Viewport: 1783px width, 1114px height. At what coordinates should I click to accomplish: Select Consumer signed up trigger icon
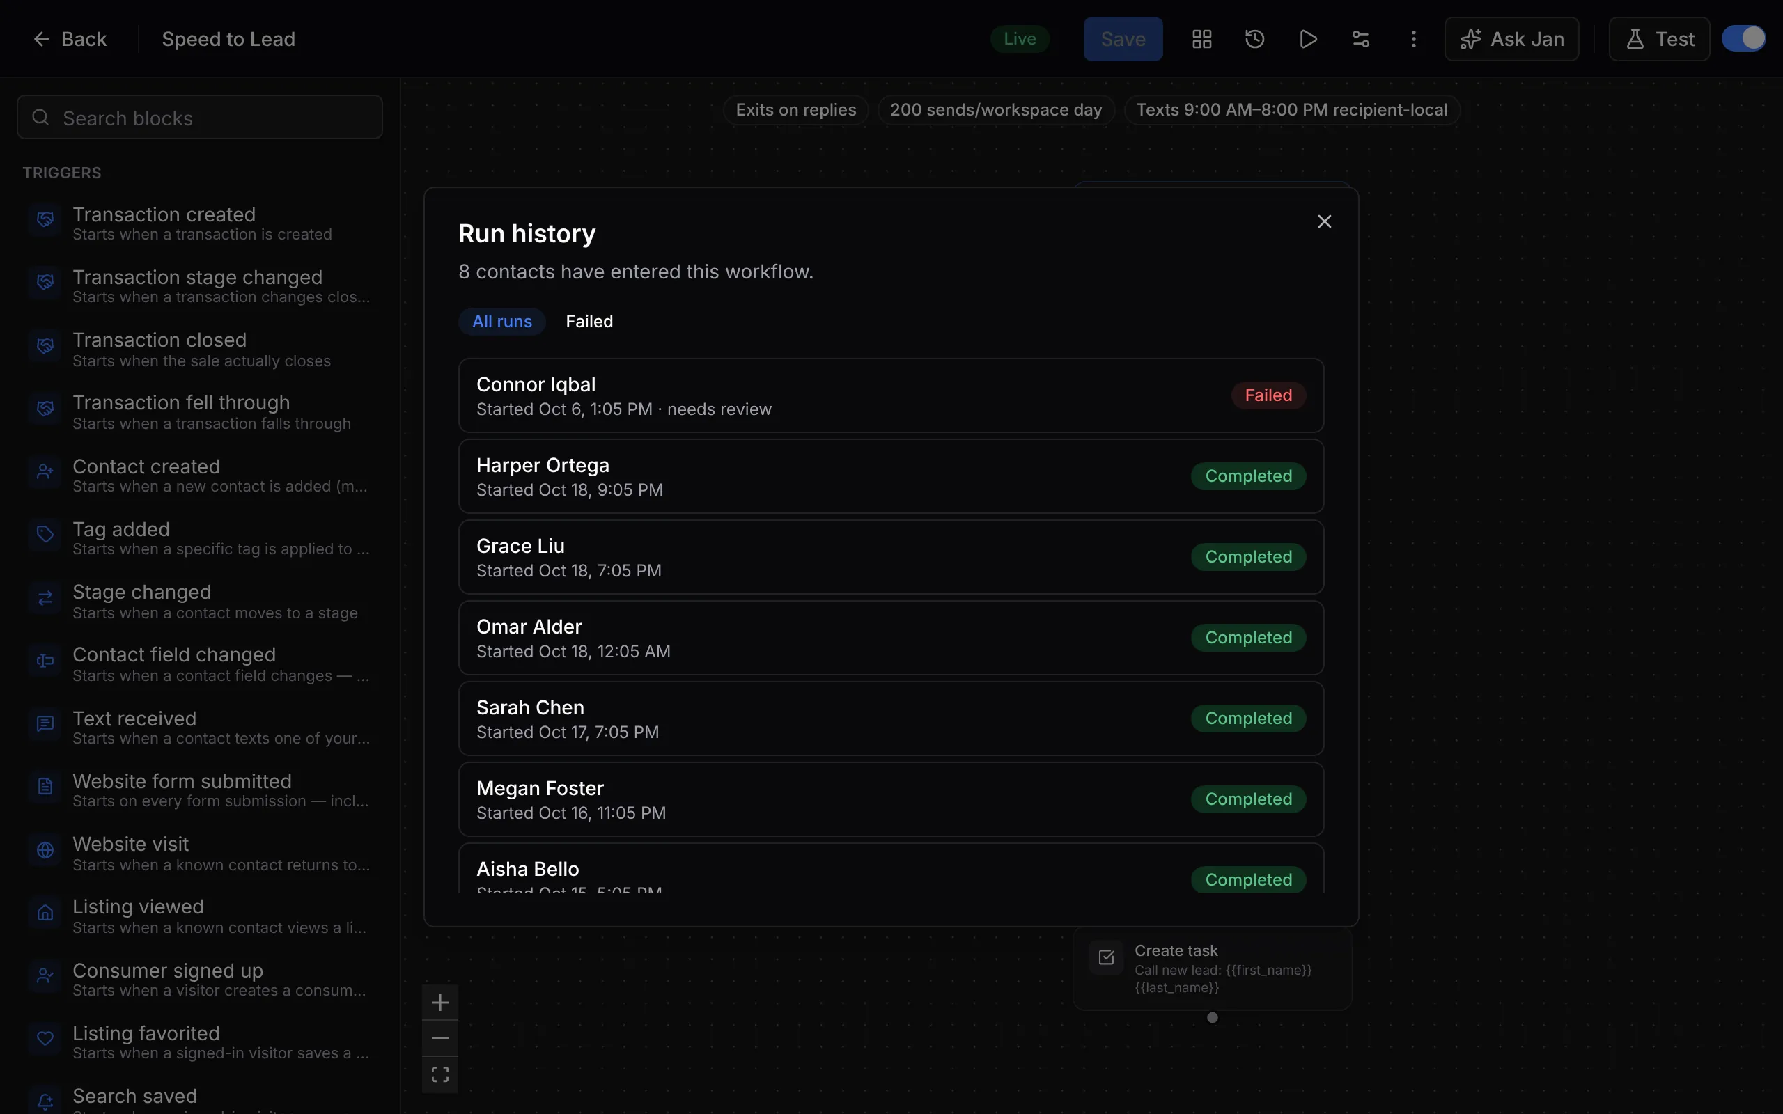(x=45, y=975)
